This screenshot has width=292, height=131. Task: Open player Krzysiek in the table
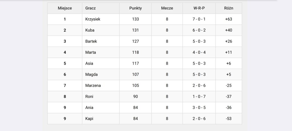93,19
